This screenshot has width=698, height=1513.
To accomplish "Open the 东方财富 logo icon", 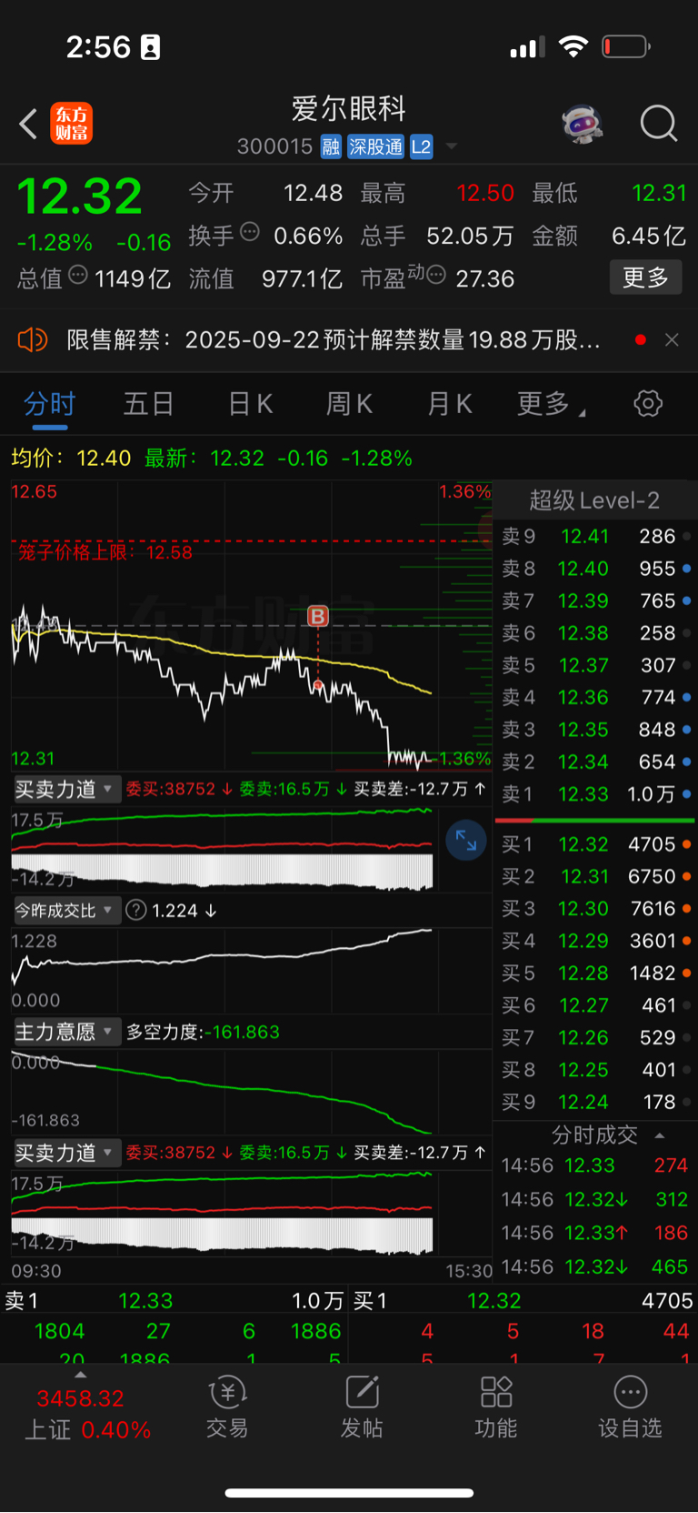I will [71, 124].
